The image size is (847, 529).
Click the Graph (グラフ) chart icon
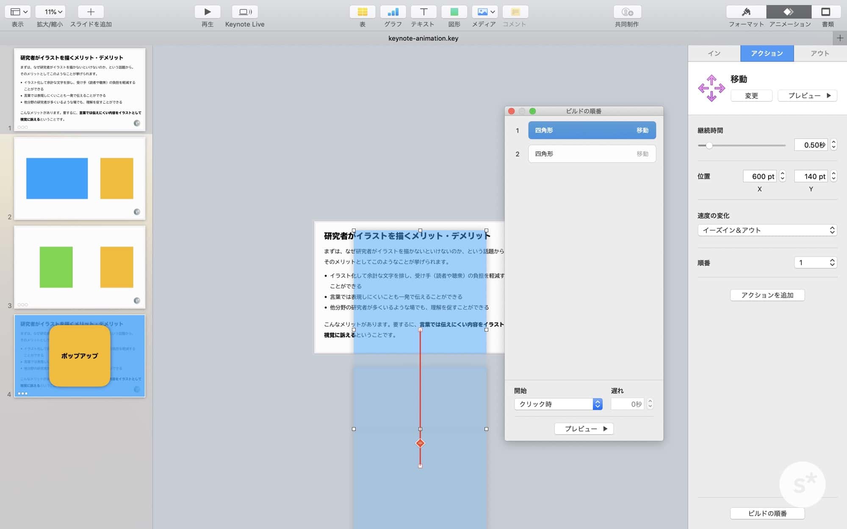[x=393, y=12]
